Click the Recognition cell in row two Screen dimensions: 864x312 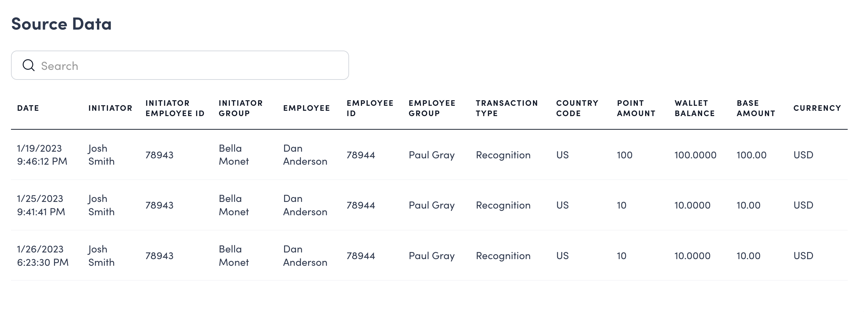503,205
